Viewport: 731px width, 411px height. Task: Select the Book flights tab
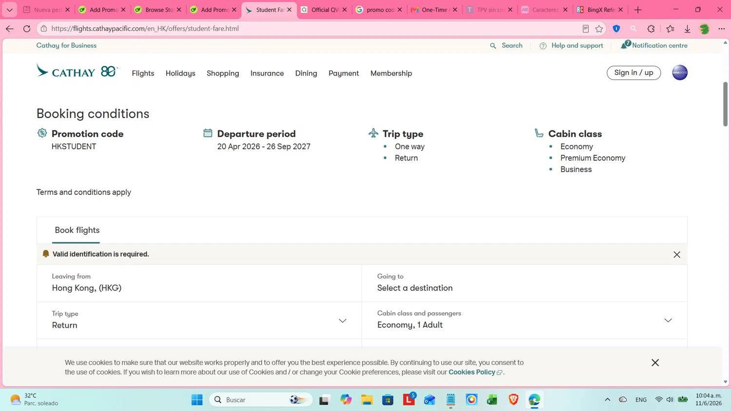(x=77, y=230)
